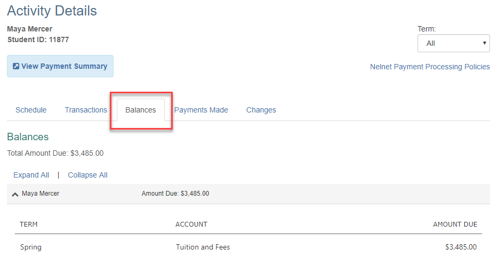Click the AMOUNT DUE column header
The image size is (498, 265).
click(x=455, y=224)
